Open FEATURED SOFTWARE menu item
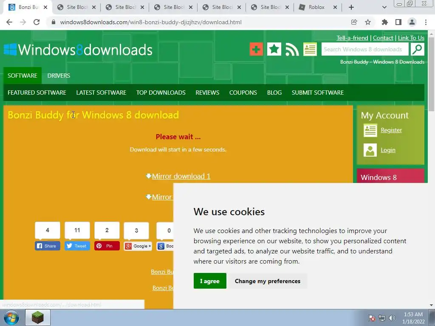This screenshot has height=326, width=435. point(37,93)
